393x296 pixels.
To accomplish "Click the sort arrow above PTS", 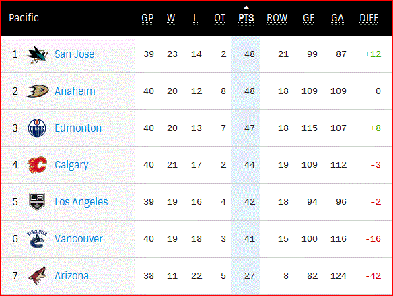I will (246, 7).
